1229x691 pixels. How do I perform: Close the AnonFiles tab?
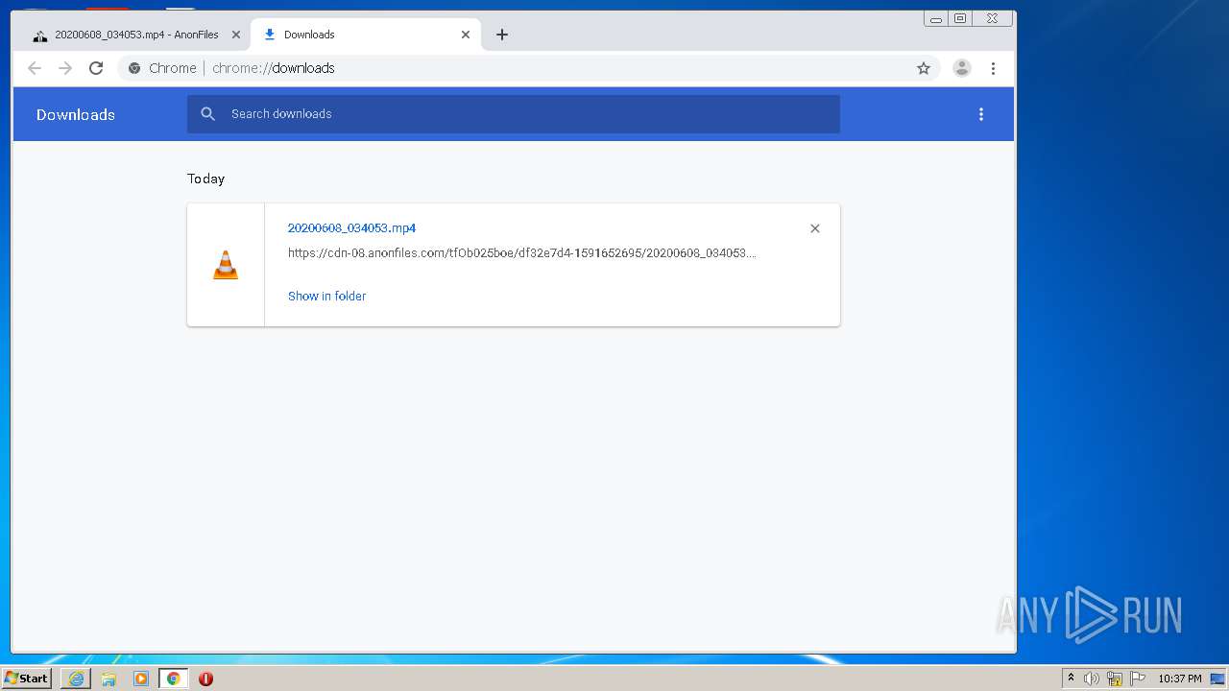click(x=236, y=35)
